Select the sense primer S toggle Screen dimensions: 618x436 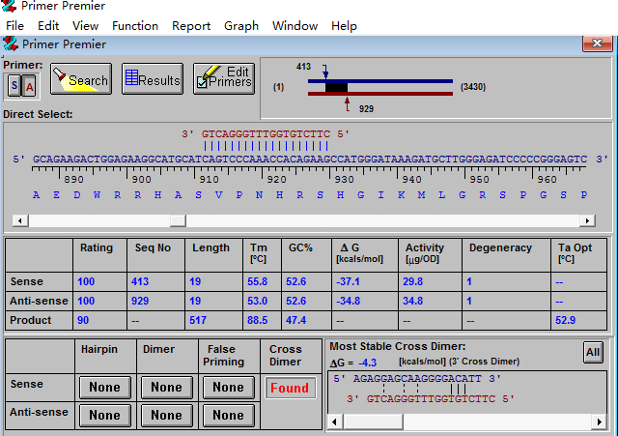14,87
